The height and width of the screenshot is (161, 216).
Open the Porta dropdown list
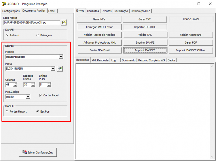[x=53, y=69]
